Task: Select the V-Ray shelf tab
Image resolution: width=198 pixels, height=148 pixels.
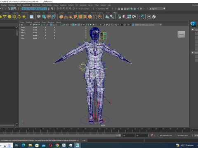Action: [x=115, y=13]
